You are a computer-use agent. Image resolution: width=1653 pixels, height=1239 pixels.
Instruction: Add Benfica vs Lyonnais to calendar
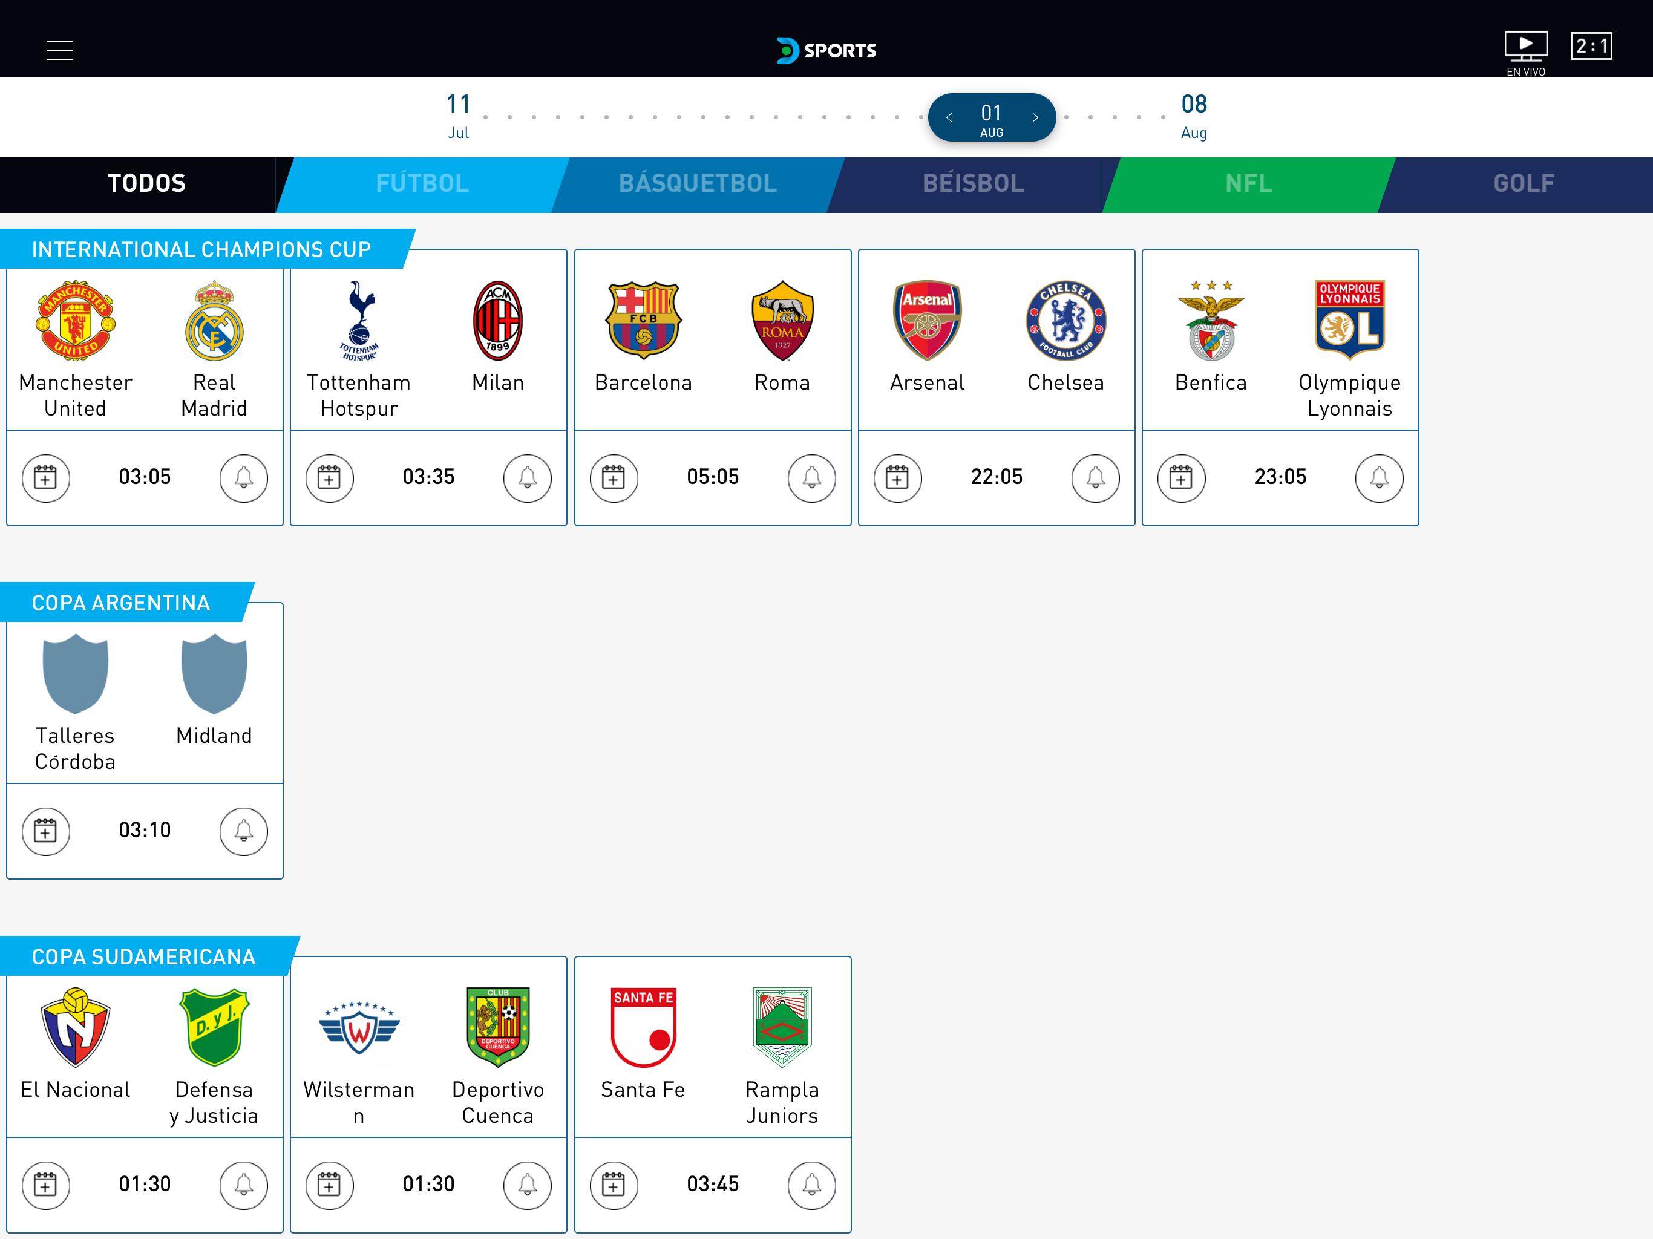(x=1182, y=479)
